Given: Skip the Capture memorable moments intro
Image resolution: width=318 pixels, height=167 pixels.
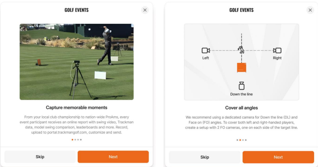Looking at the screenshot, I should tap(40, 157).
